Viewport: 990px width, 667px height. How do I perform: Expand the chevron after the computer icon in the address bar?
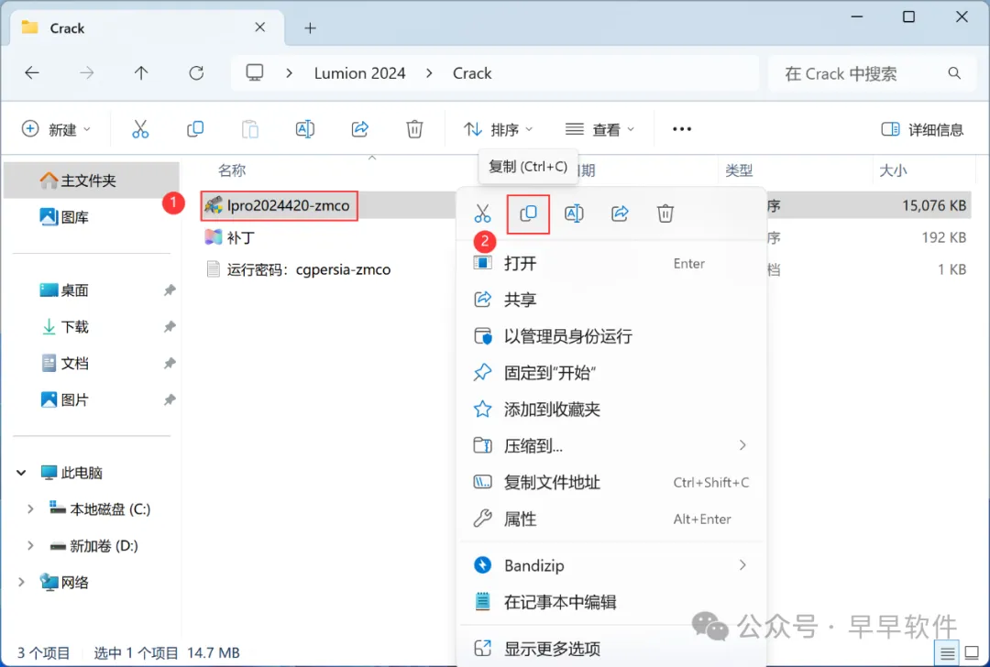[x=289, y=73]
